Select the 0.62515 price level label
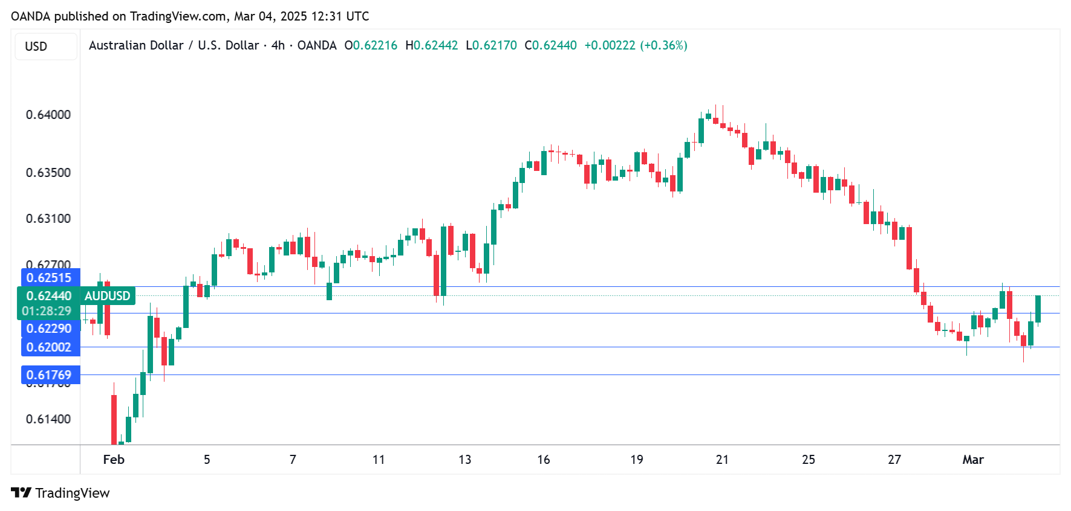The width and height of the screenshot is (1071, 511). (x=50, y=278)
